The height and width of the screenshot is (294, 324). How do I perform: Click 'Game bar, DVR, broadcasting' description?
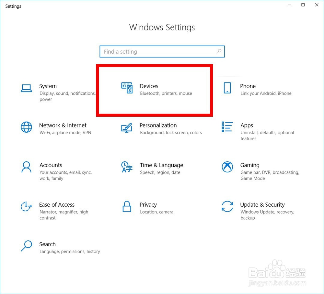click(270, 172)
